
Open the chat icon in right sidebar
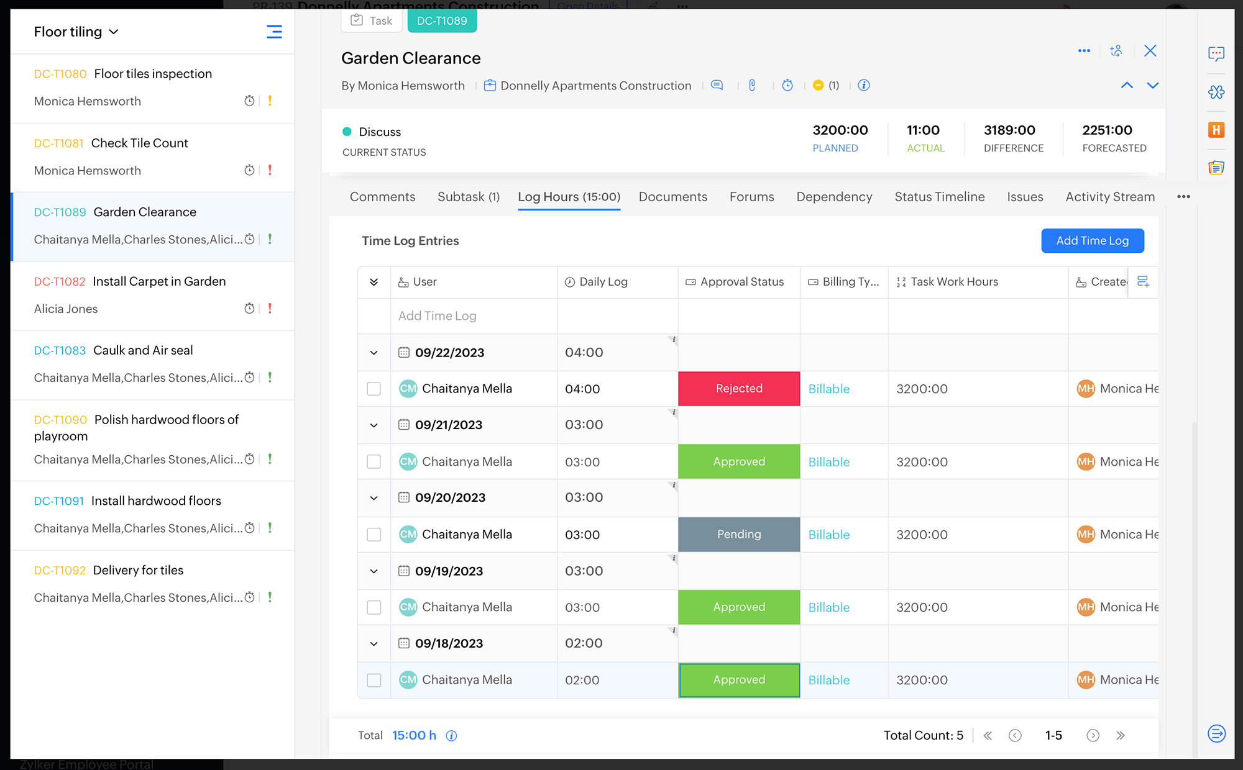[x=1216, y=54]
